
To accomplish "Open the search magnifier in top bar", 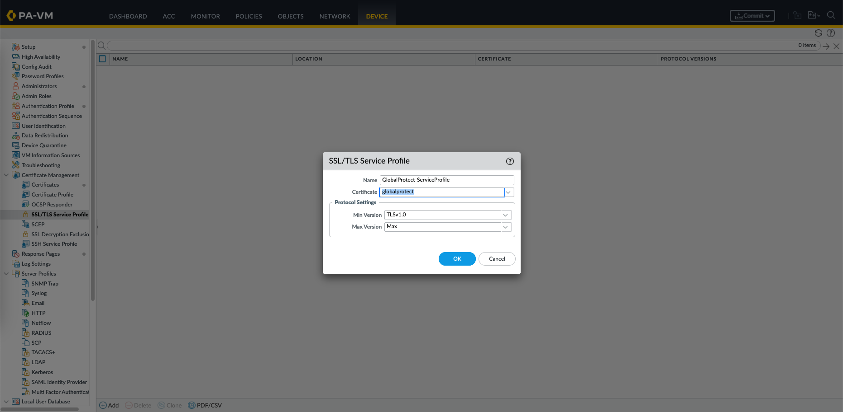I will (x=831, y=15).
